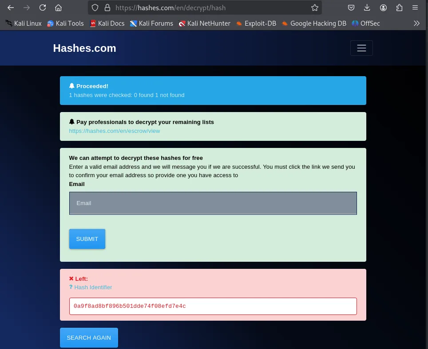Show more bookmarks chevron
This screenshot has width=428, height=349.
click(416, 23)
